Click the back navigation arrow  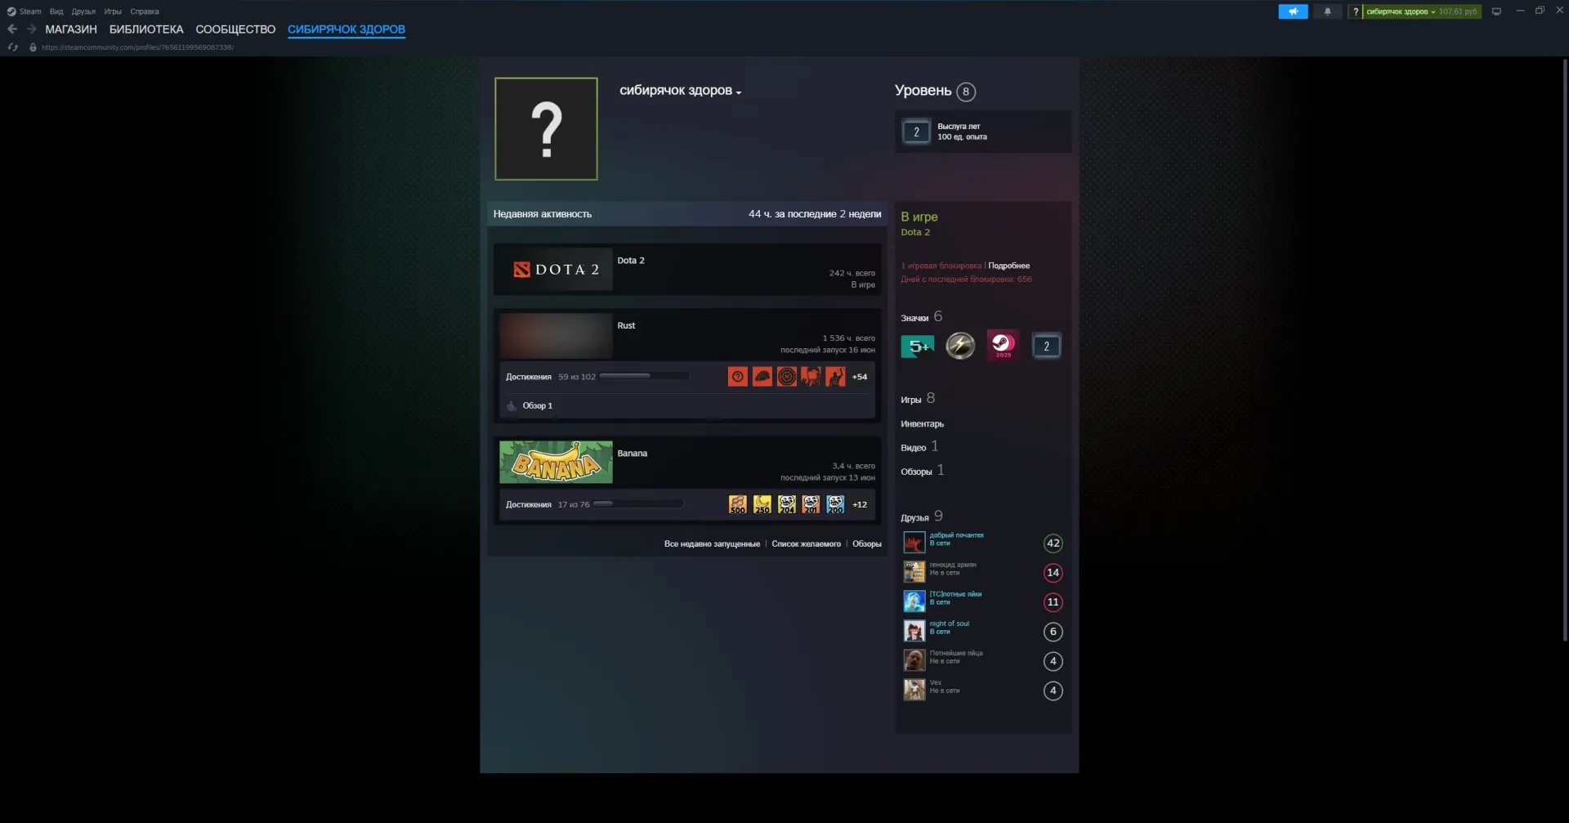click(x=12, y=29)
